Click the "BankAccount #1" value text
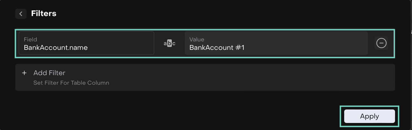 coord(217,48)
